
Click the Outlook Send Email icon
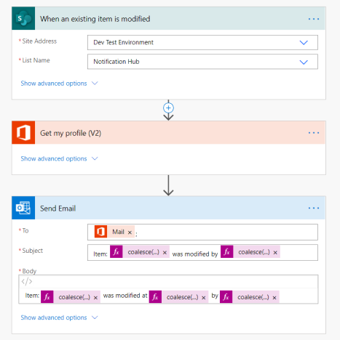(23, 208)
